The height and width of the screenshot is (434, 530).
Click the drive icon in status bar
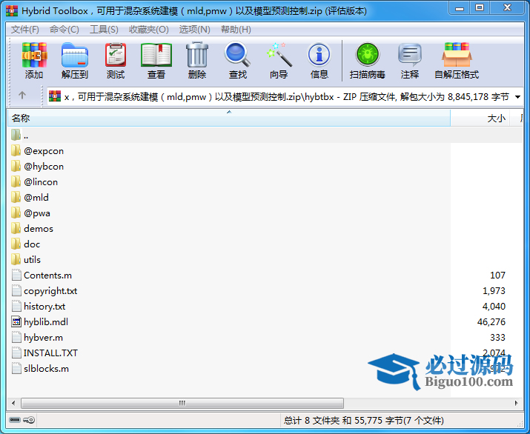coord(15,420)
